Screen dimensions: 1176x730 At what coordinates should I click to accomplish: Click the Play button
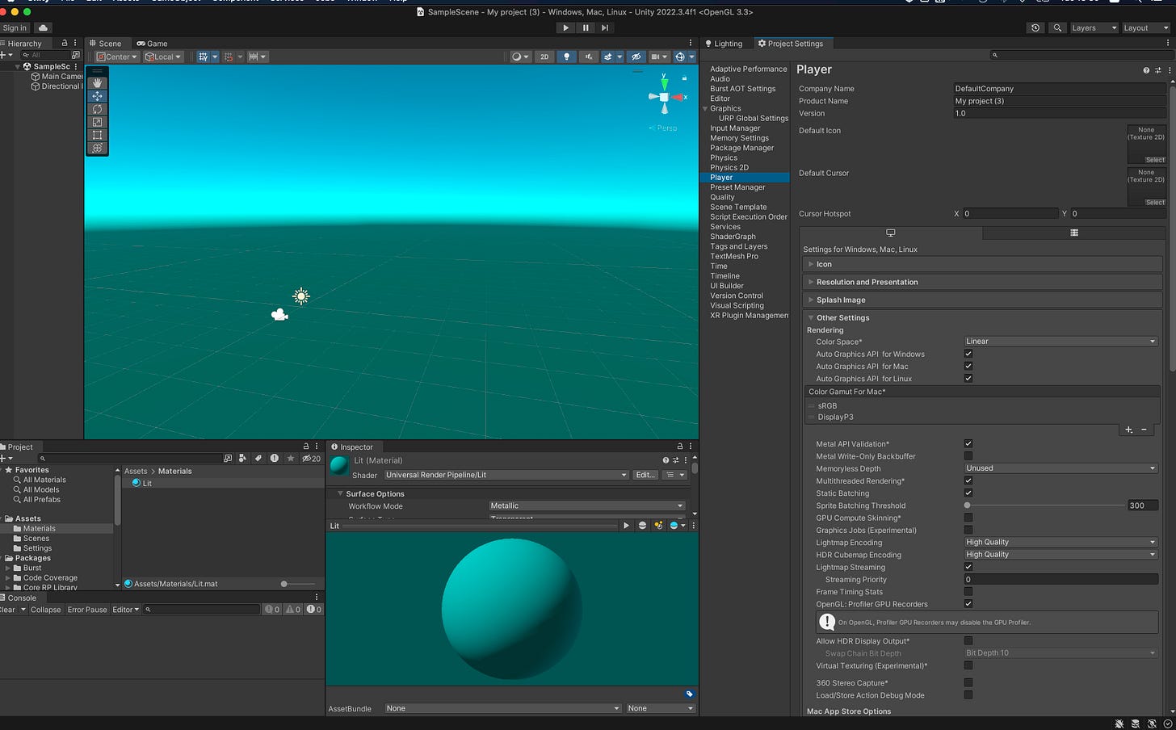[565, 27]
